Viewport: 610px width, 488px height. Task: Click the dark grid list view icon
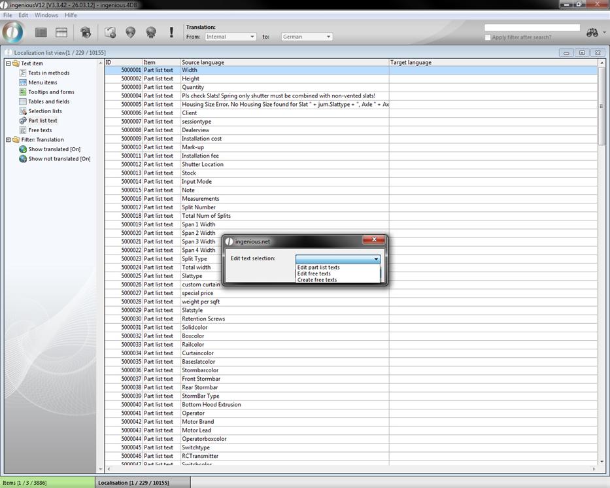point(41,32)
